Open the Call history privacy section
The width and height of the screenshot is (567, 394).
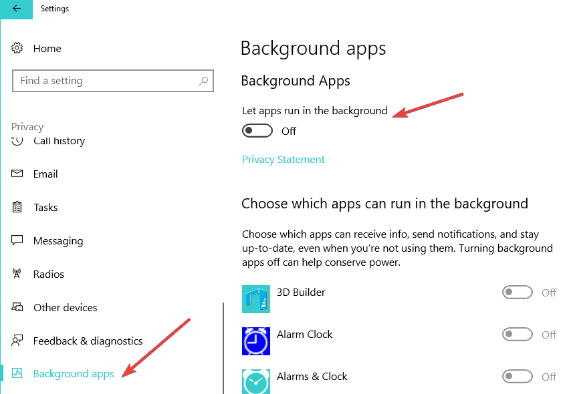click(59, 142)
